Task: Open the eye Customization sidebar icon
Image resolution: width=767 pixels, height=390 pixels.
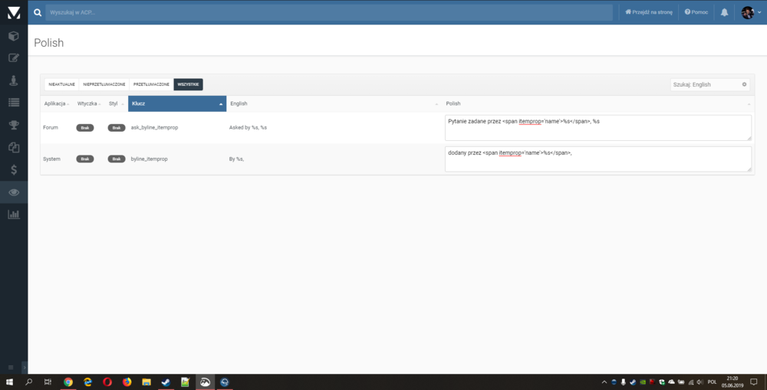Action: (x=14, y=192)
